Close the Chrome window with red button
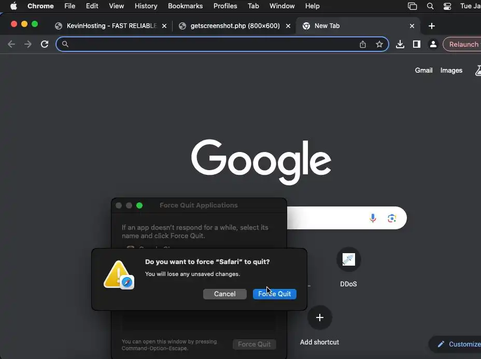 (14, 24)
